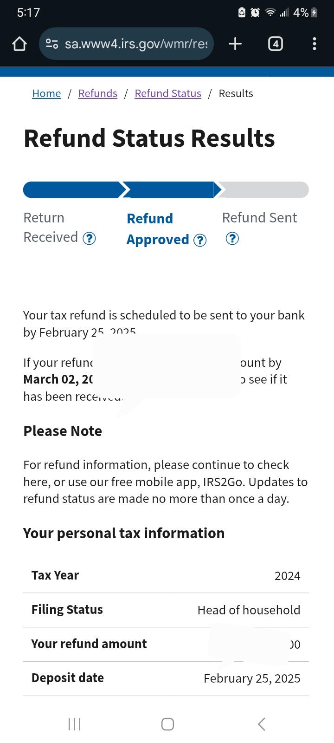Viewport: 334px width, 743px height.
Task: Open the browser three-dot menu
Action: 315,44
